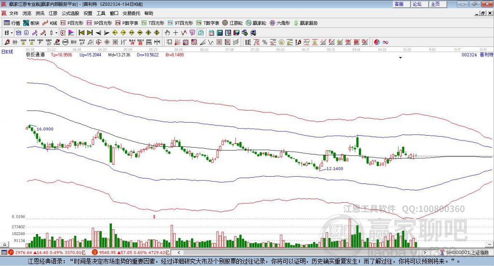
Task: Open the 资讯 menu
Action: (40, 13)
